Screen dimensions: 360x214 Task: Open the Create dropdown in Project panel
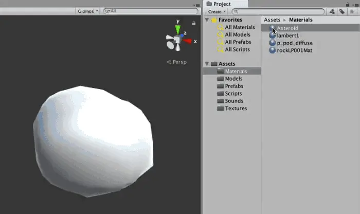pos(217,11)
